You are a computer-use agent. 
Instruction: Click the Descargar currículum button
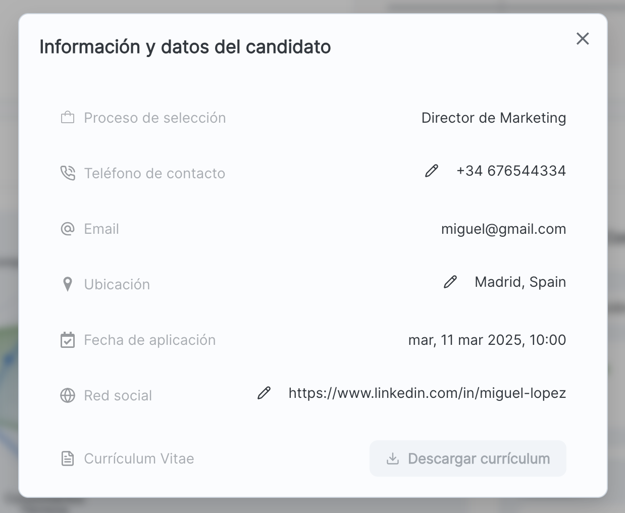tap(467, 458)
